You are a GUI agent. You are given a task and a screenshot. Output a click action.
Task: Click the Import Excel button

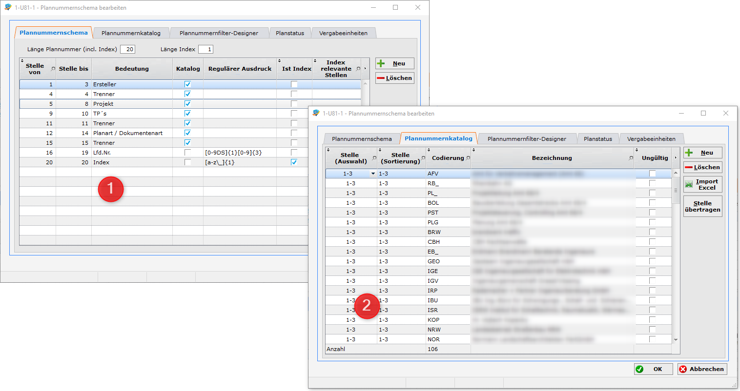(x=702, y=184)
